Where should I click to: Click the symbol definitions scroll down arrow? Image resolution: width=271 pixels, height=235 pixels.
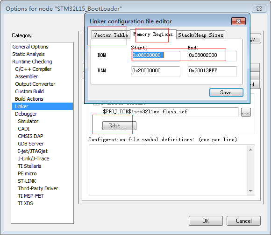[x=250, y=191]
